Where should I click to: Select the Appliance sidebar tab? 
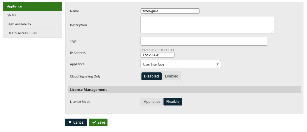point(32,6)
